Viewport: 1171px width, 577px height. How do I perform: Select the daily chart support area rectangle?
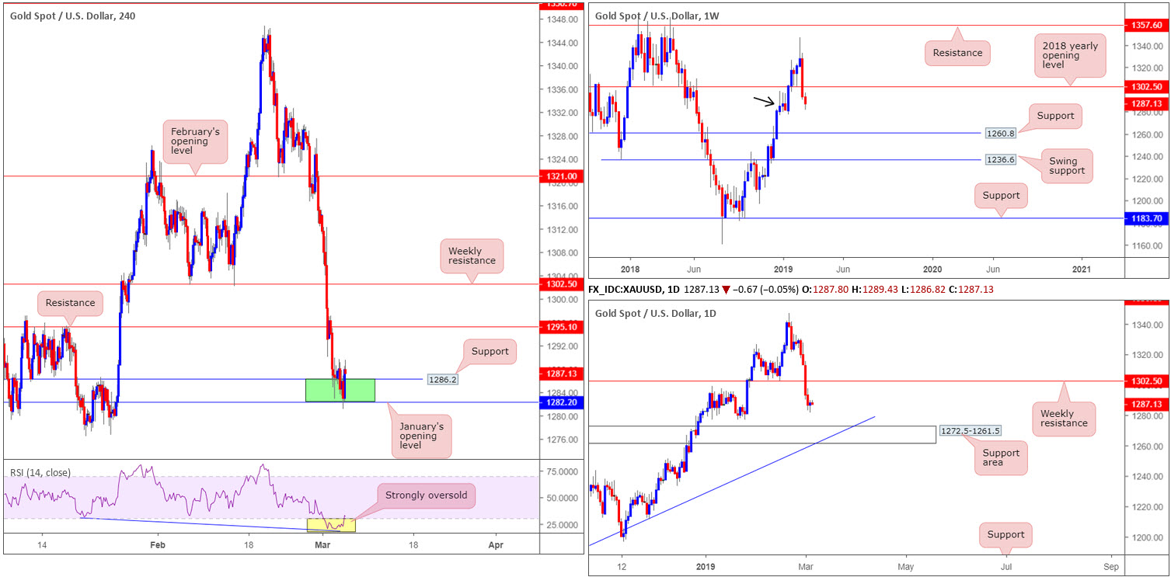pyautogui.click(x=762, y=435)
